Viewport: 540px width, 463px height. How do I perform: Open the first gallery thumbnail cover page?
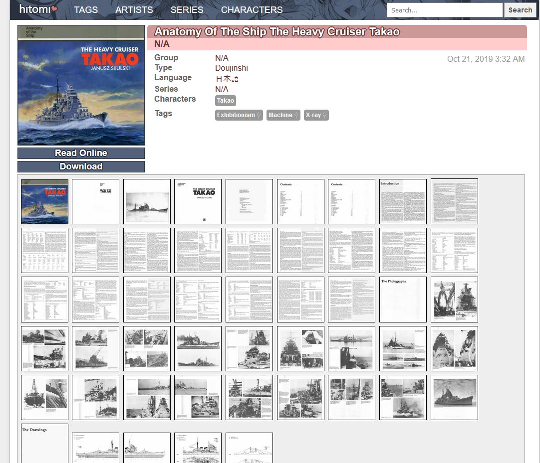tap(44, 201)
